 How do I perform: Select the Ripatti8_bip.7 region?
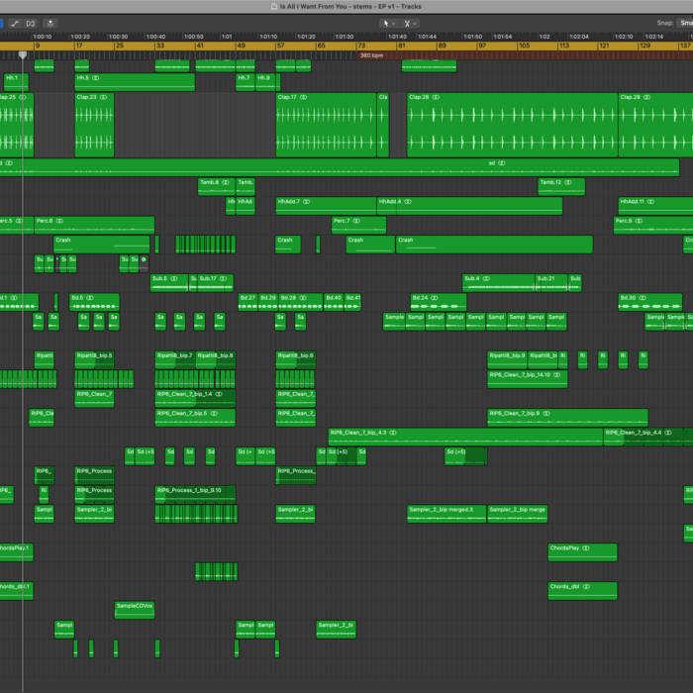pyautogui.click(x=175, y=360)
